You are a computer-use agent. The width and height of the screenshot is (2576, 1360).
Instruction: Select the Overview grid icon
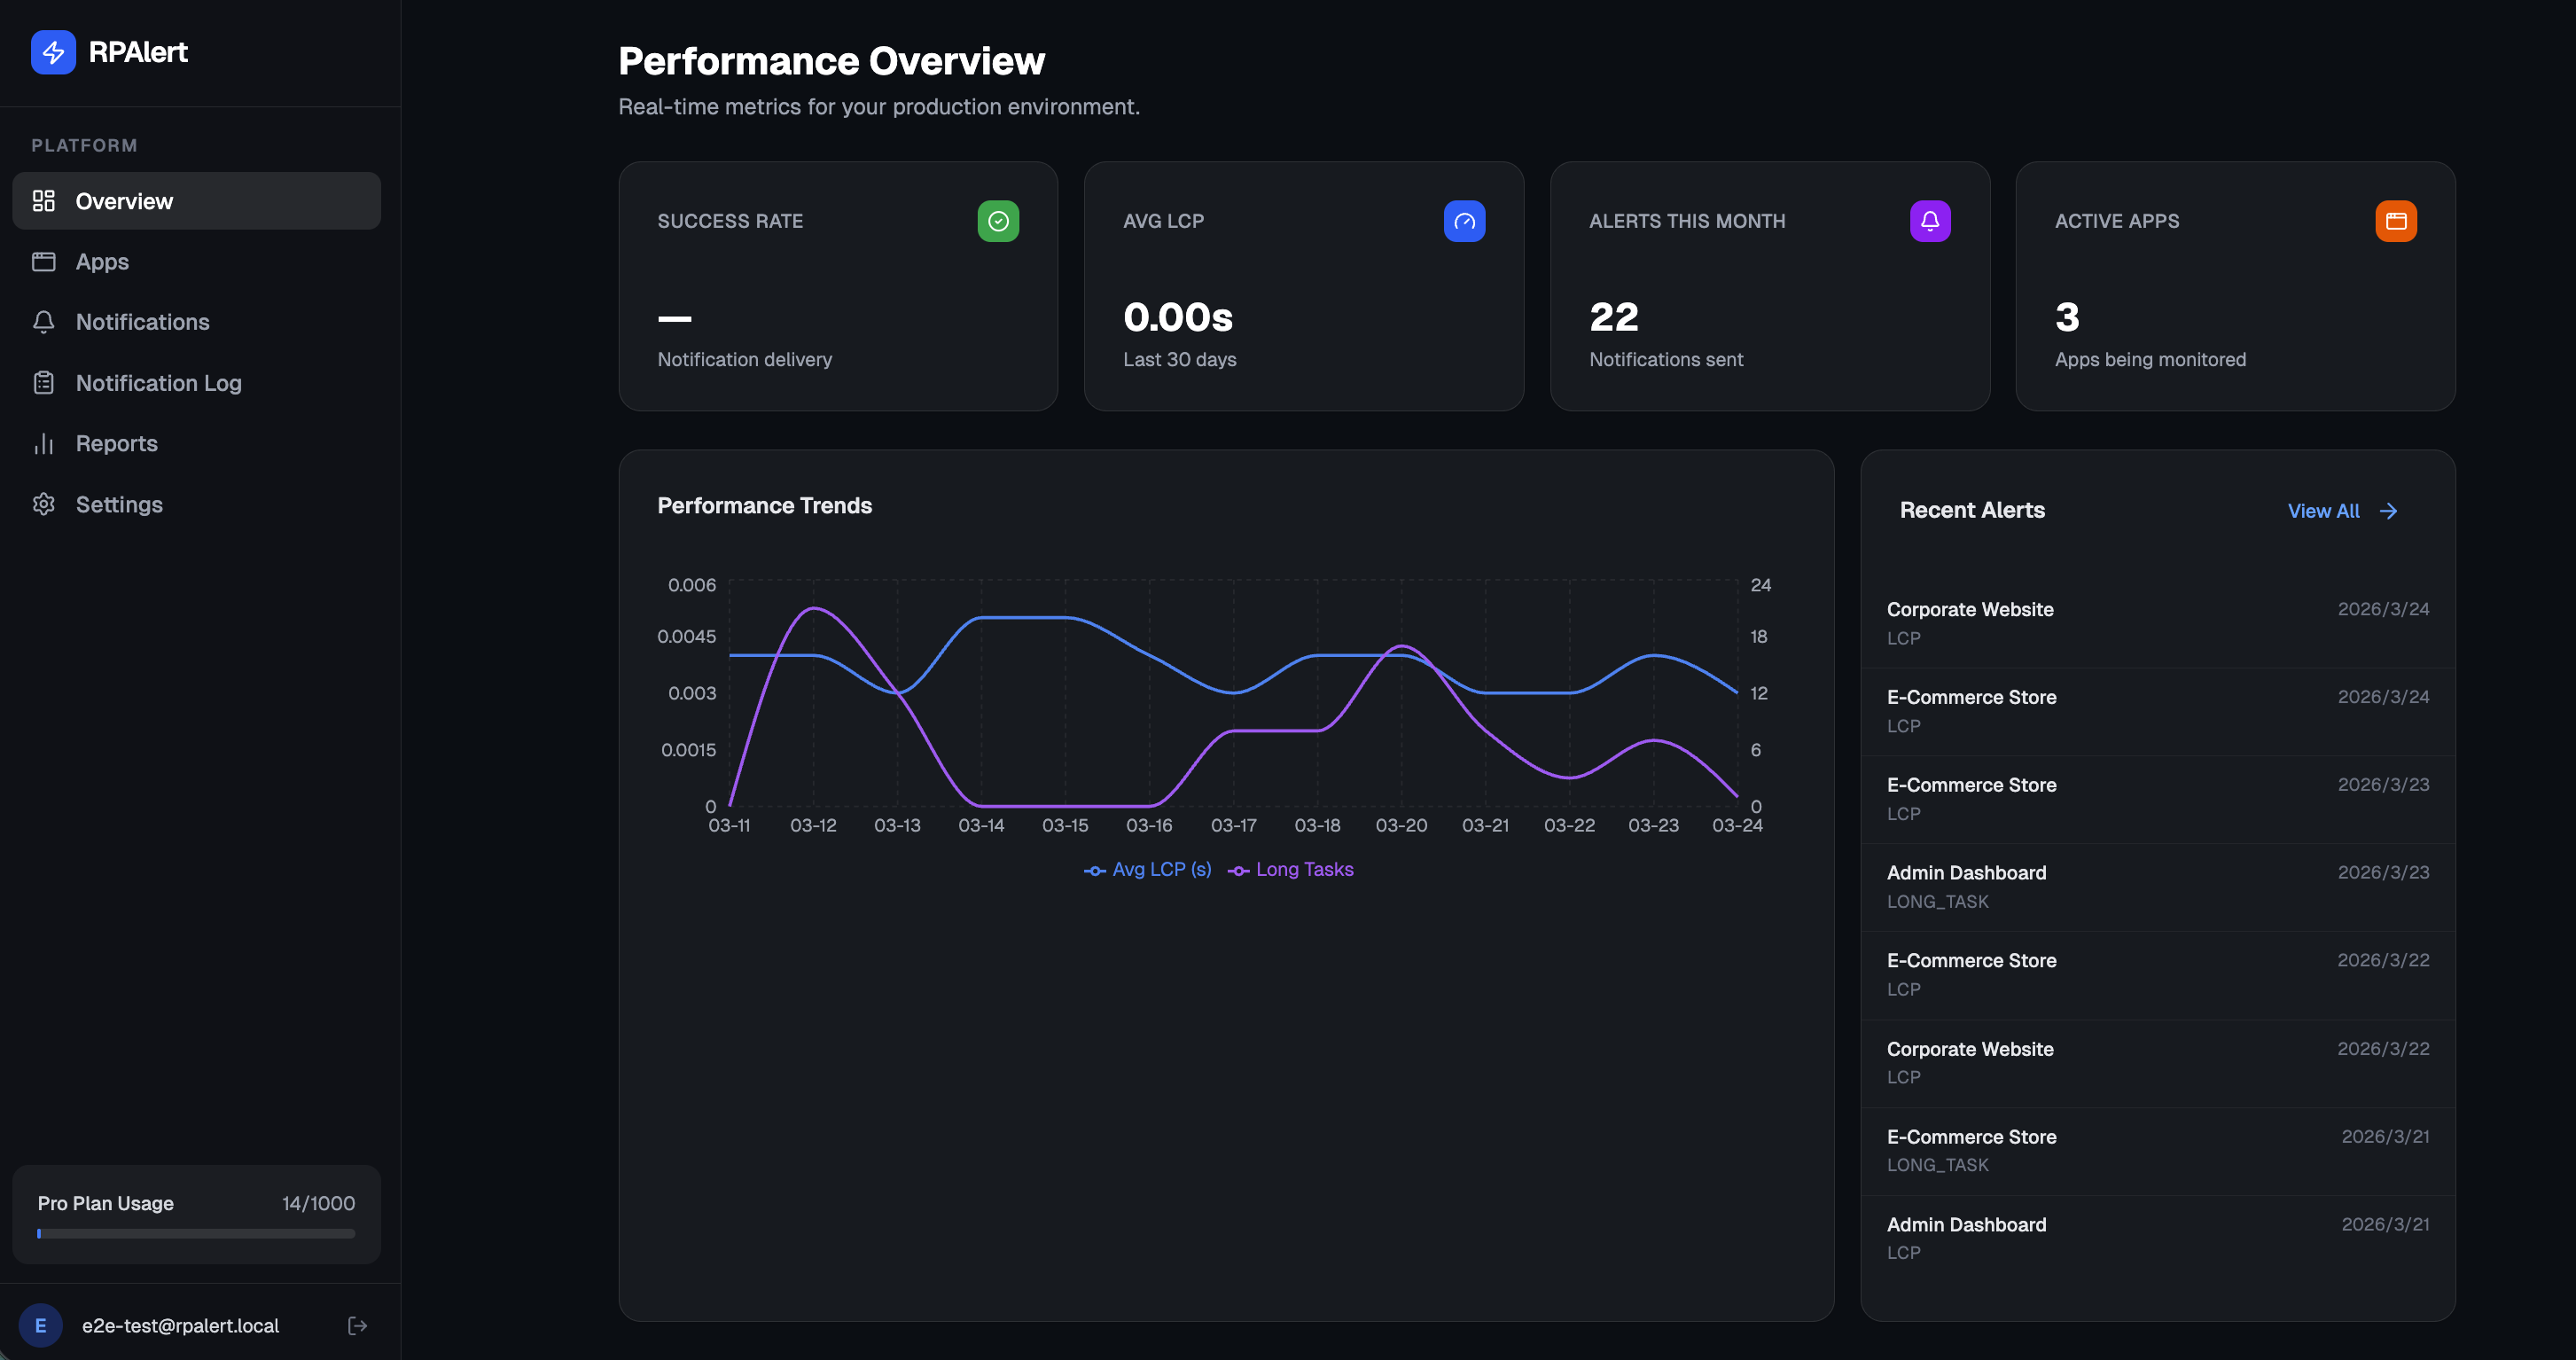point(44,200)
